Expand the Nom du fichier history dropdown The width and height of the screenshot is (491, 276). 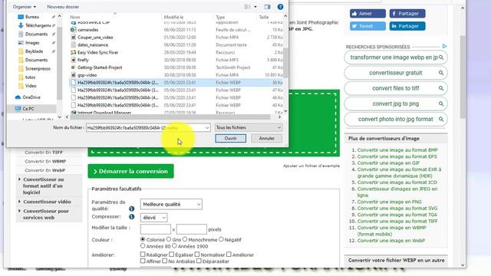pos(207,128)
